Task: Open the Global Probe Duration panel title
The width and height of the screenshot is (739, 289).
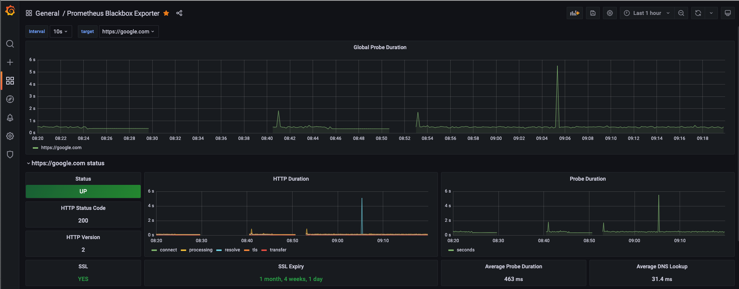Action: click(x=380, y=47)
